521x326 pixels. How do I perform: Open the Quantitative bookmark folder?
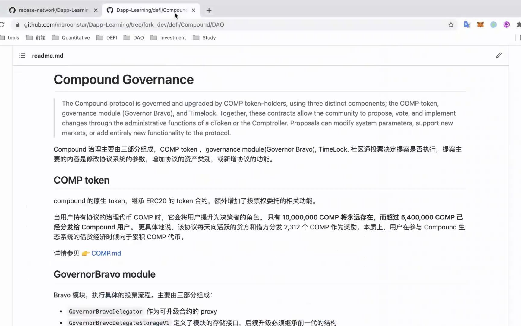pos(71,38)
